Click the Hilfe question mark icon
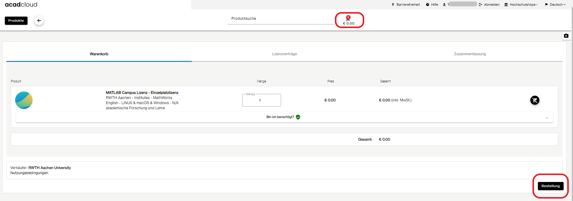573x201 pixels. coord(427,5)
